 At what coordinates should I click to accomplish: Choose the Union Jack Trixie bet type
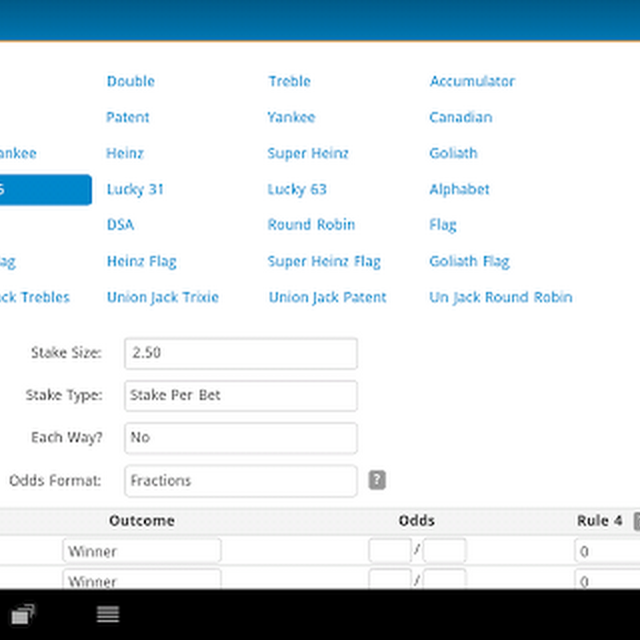coord(163,297)
